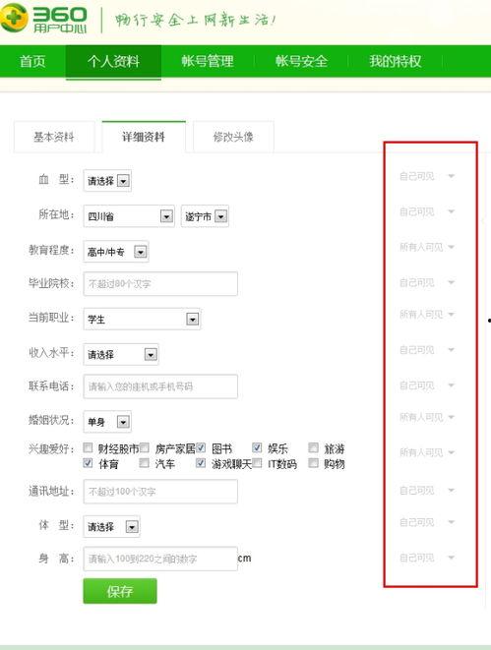Open 我的特权 in the navigation bar
Viewport: 491px width, 650px height.
pos(396,61)
